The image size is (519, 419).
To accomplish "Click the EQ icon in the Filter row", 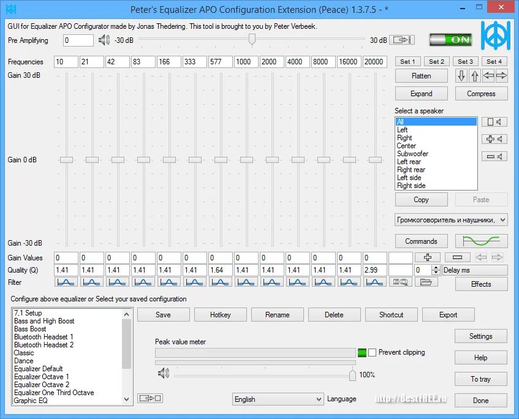I will click(x=401, y=282).
